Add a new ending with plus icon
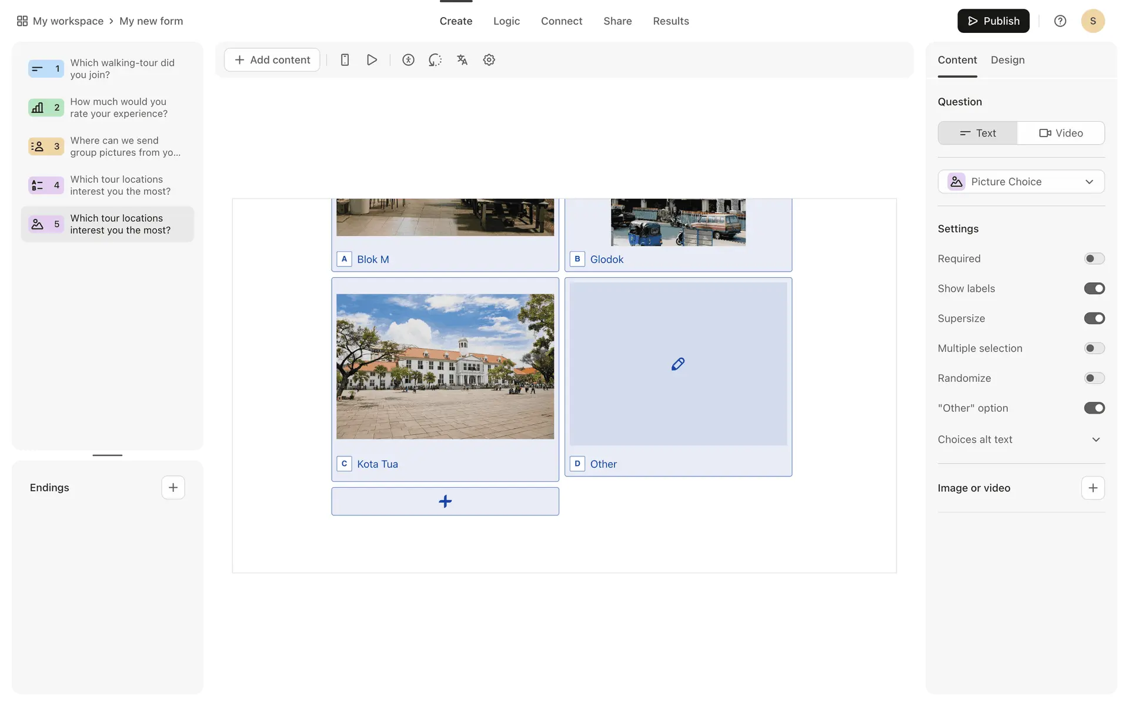 (x=173, y=488)
